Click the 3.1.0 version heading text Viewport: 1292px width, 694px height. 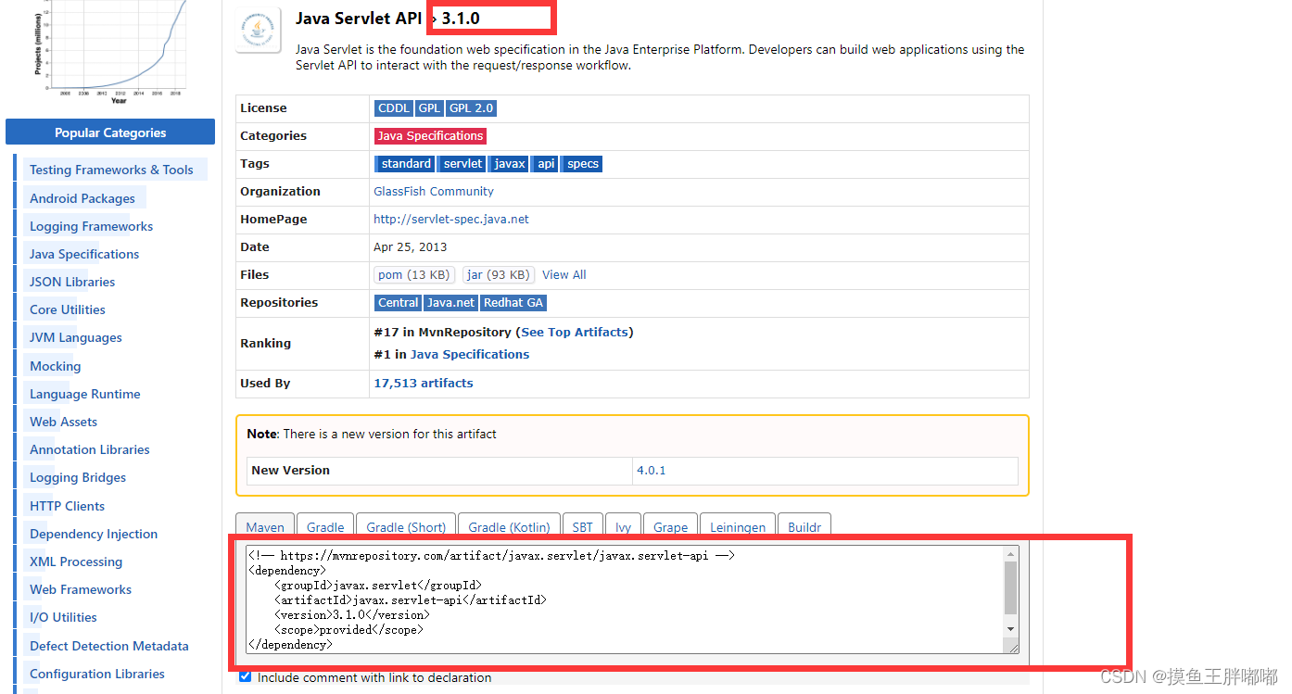click(x=461, y=19)
